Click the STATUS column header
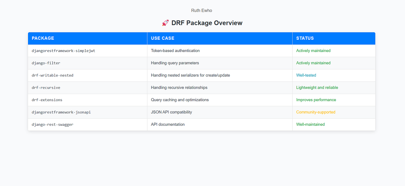Screen dimensions: 405x186 click(305, 38)
